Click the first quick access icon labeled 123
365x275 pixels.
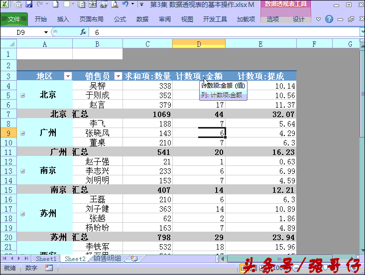pyautogui.click(x=18, y=4)
